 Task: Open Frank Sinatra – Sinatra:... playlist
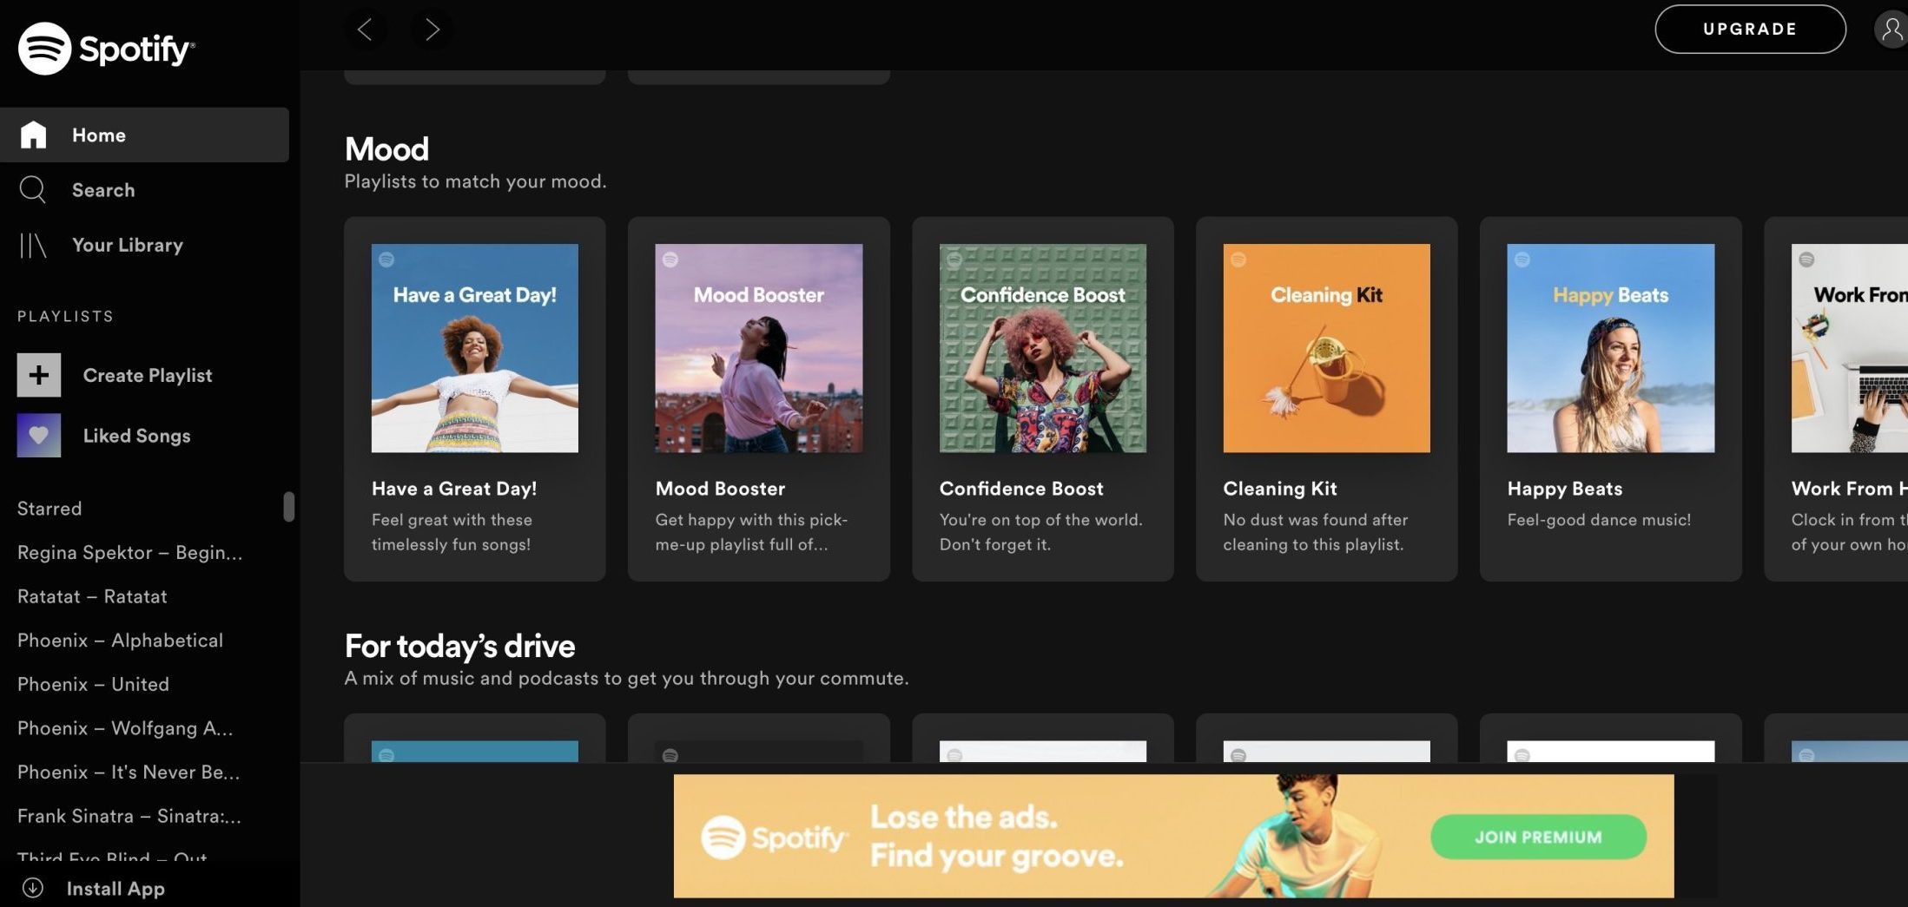pos(129,816)
